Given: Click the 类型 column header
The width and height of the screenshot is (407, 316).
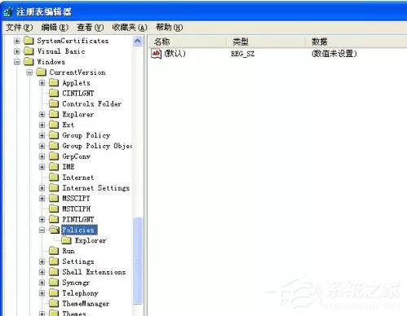Looking at the screenshot, I should coord(266,42).
